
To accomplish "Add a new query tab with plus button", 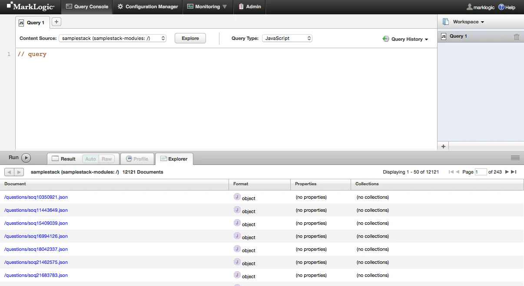I will pos(56,22).
